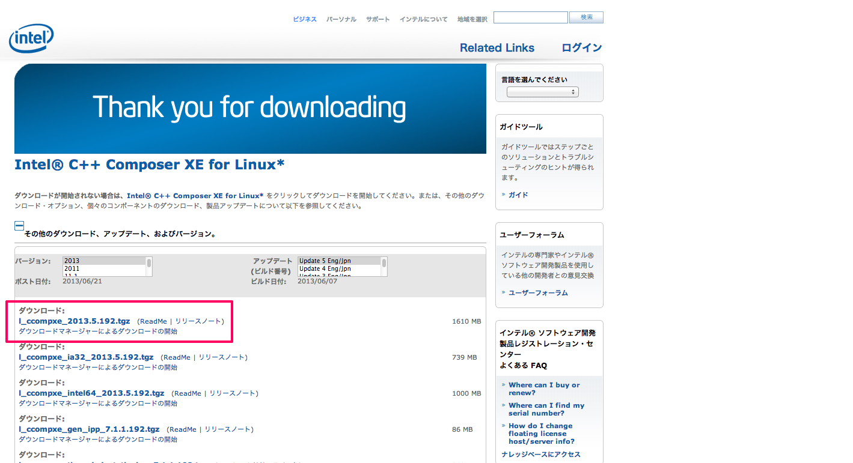Open リリースノート for l_ccompxe_2013.5.192.tgz

pos(198,321)
